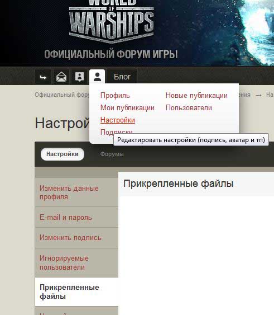This screenshot has height=315, width=274.
Task: Open the Пользователи menu entry
Action: tap(189, 108)
